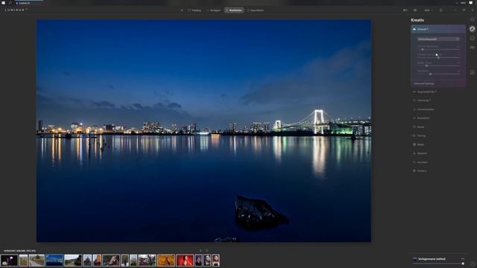Open the Vorlagenname template options menu
Image resolution: width=477 pixels, height=268 pixels.
463,259
